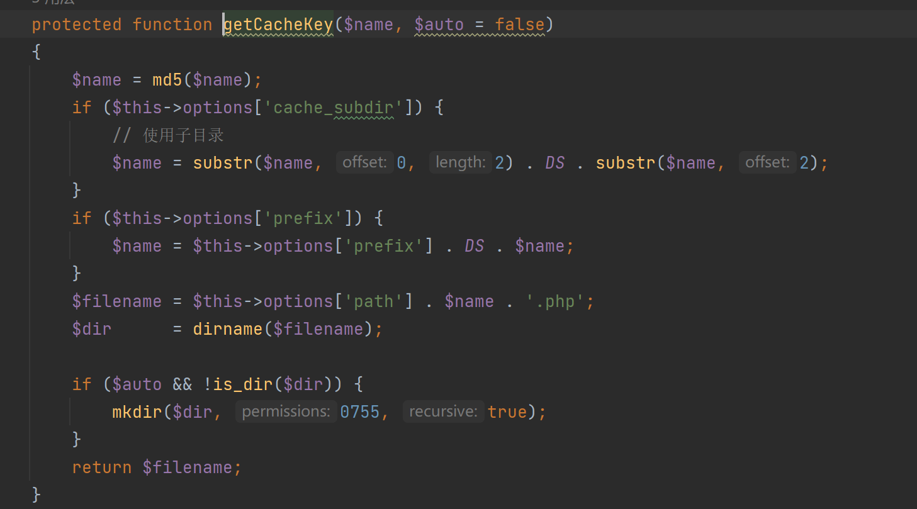Click the $auto parameter in function signature
This screenshot has height=509, width=917.
[x=439, y=25]
